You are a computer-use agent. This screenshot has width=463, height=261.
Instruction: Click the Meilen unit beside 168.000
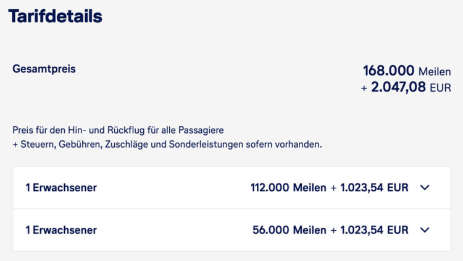(435, 71)
